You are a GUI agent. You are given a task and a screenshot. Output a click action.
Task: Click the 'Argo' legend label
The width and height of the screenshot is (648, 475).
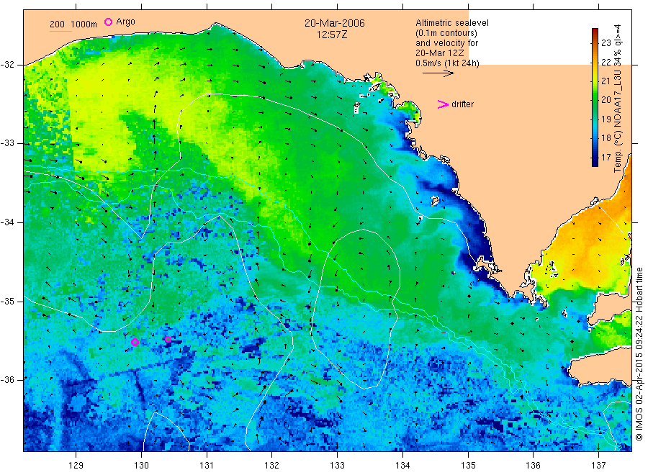125,22
